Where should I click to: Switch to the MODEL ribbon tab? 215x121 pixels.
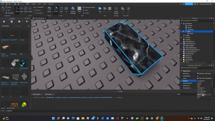pyautogui.click(x=34, y=4)
